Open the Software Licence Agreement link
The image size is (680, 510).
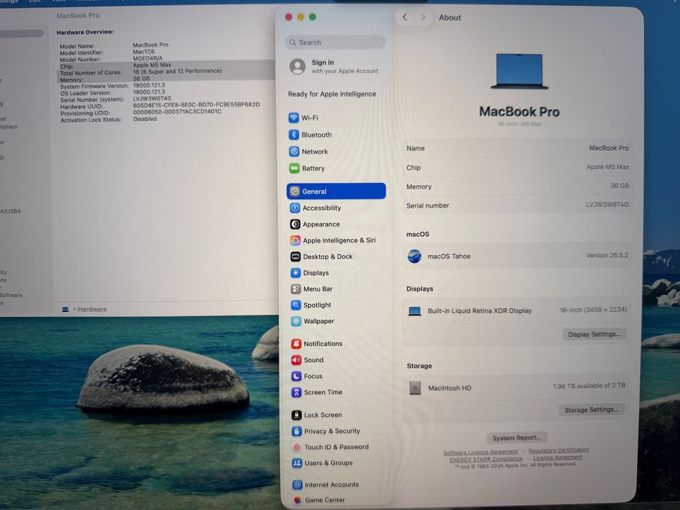click(480, 452)
